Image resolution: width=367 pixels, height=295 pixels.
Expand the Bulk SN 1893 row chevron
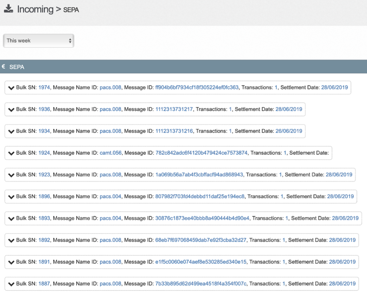tap(11, 219)
